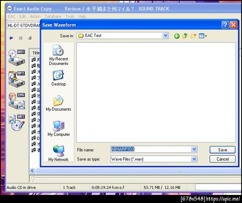Expand the Save in folder dropdown
Image resolution: width=242 pixels, height=203 pixels.
click(x=165, y=35)
